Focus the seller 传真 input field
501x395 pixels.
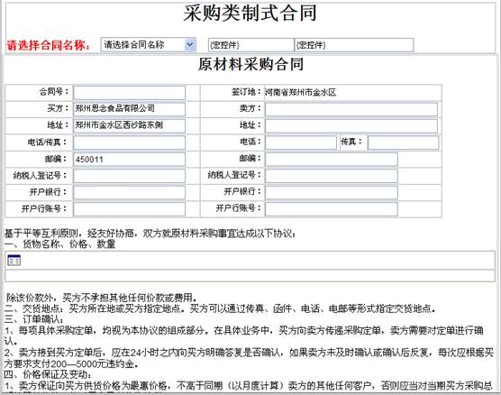click(x=403, y=142)
